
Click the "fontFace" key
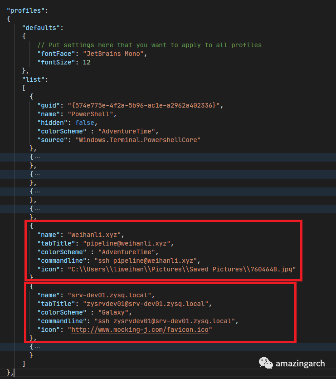pos(56,54)
